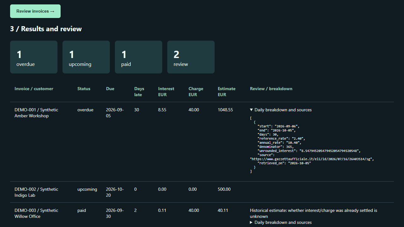Image resolution: width=404 pixels, height=227 pixels.
Task: Select the paid summary card
Action: coord(139,57)
